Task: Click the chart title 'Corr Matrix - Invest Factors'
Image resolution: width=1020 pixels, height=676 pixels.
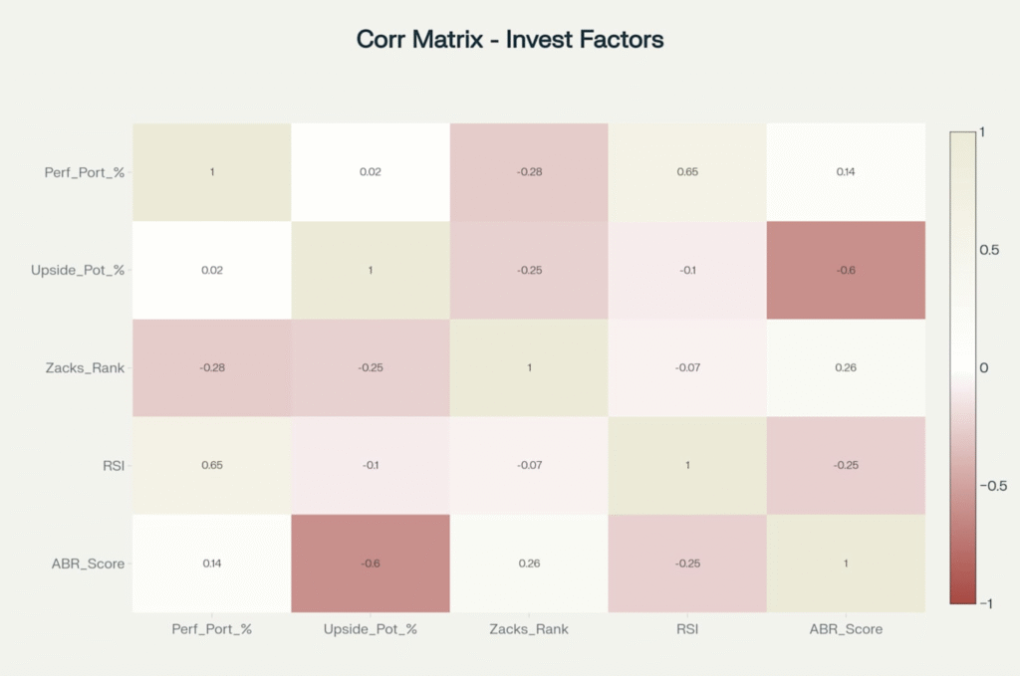Action: (x=510, y=40)
